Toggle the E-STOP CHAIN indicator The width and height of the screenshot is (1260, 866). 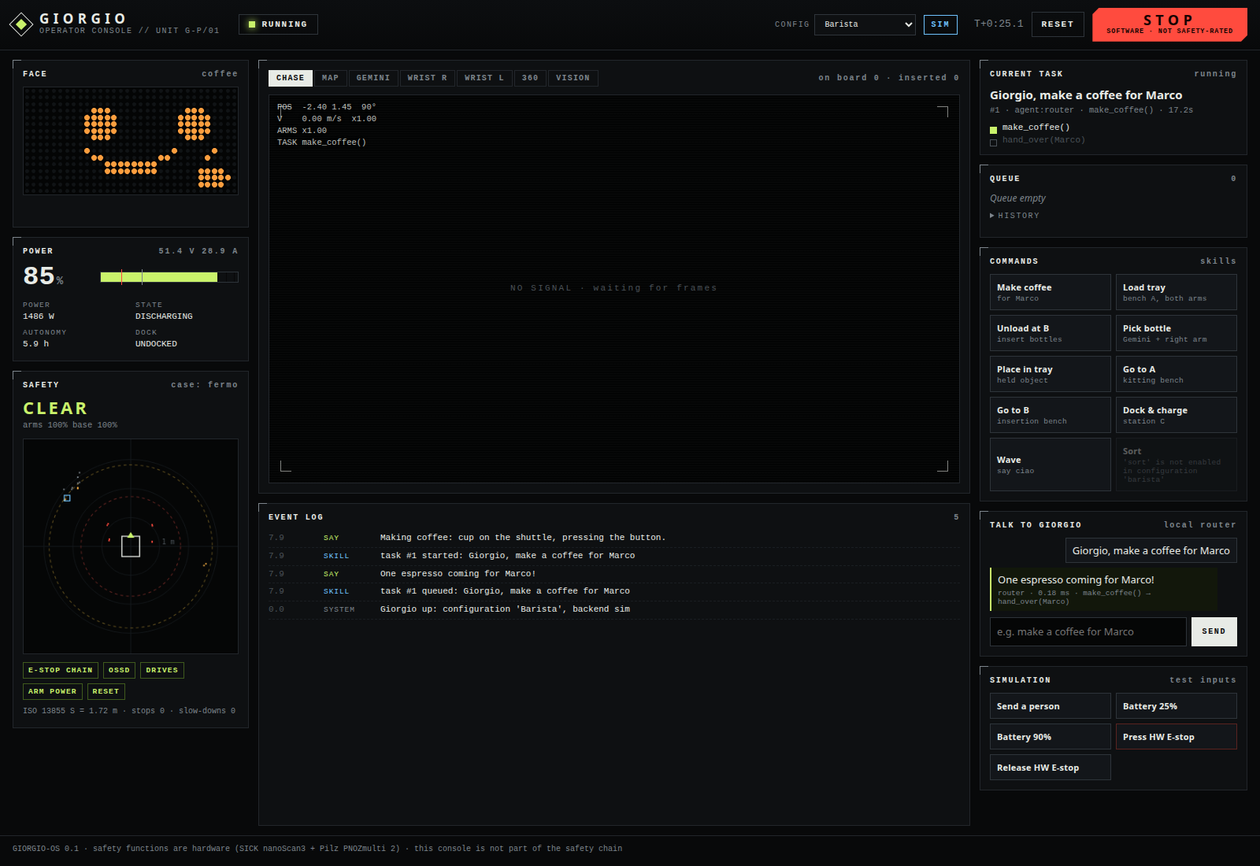click(61, 670)
